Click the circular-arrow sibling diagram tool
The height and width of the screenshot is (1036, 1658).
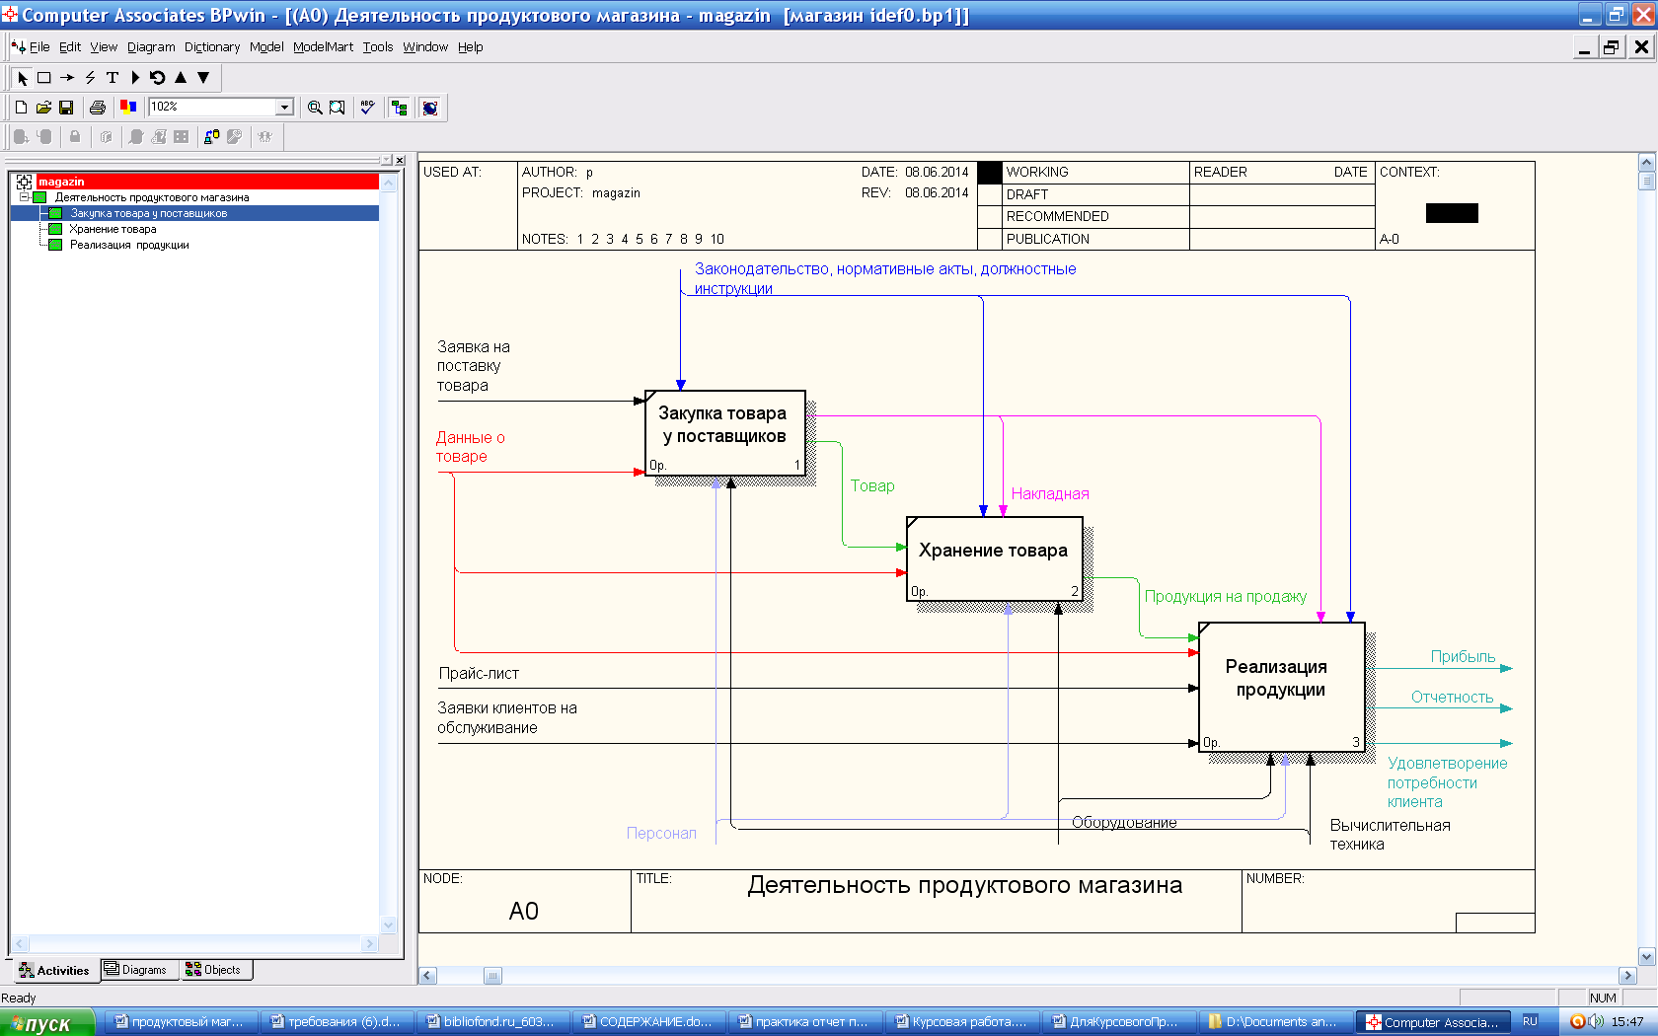point(158,78)
